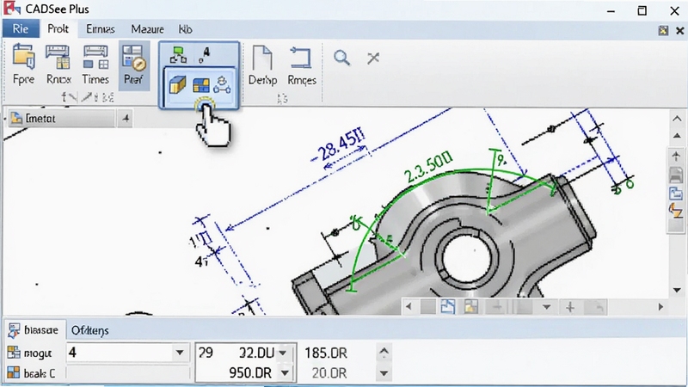The image size is (688, 387).
Task: Click the orange layers icon in right sidebar
Action: coord(676,211)
